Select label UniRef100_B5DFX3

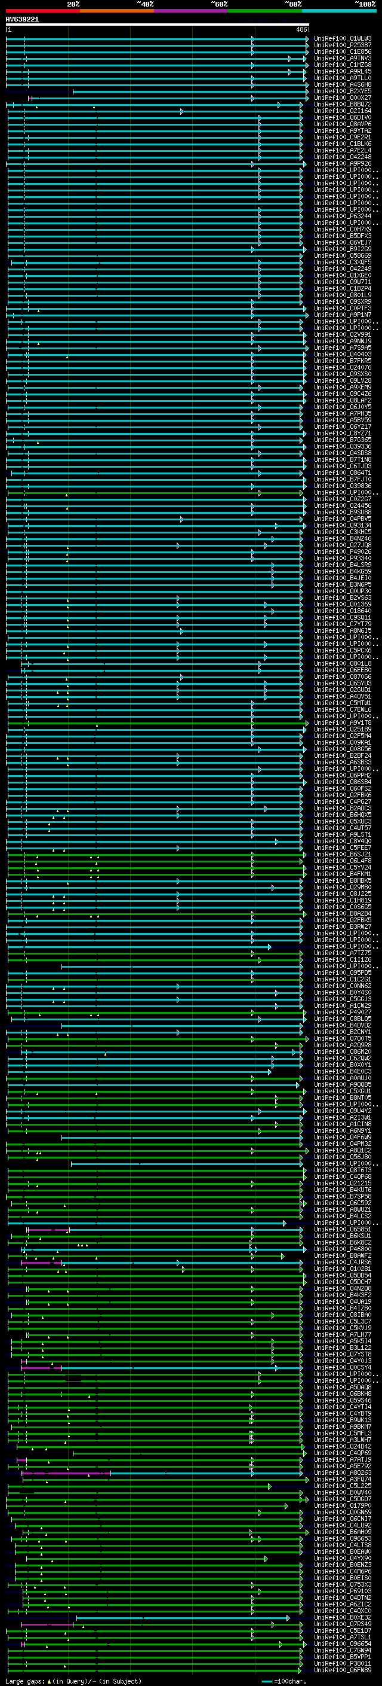coord(343,236)
